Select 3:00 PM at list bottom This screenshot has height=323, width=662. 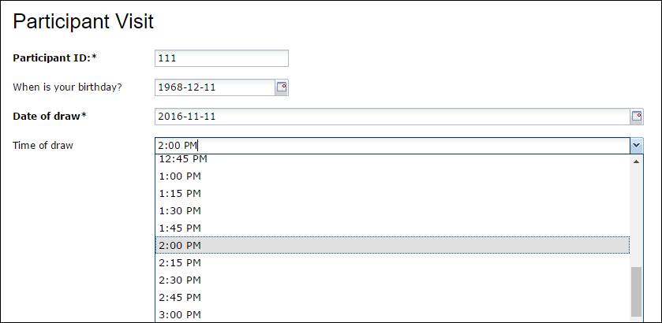(x=392, y=314)
